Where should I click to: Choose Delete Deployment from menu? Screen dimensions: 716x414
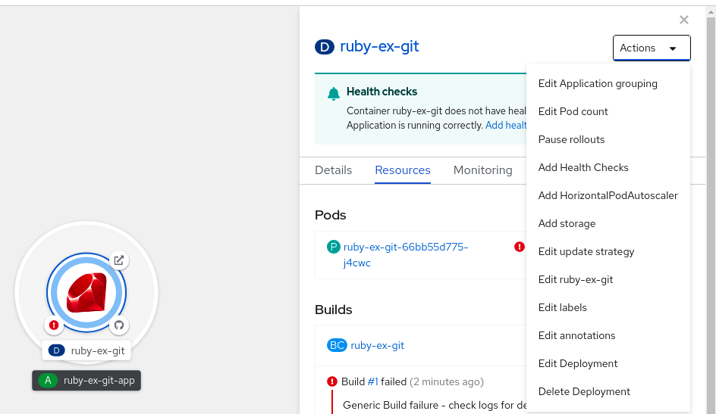pyautogui.click(x=584, y=391)
